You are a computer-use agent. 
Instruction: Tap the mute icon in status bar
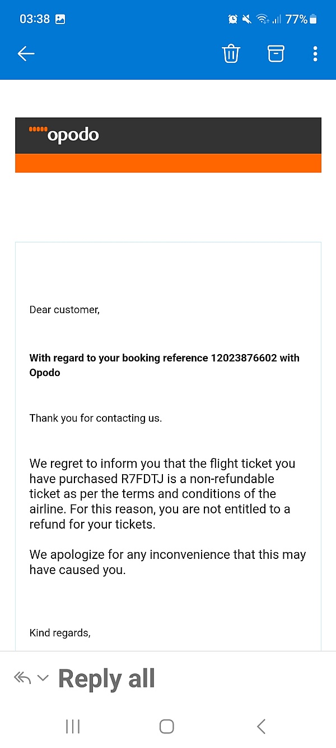click(246, 19)
